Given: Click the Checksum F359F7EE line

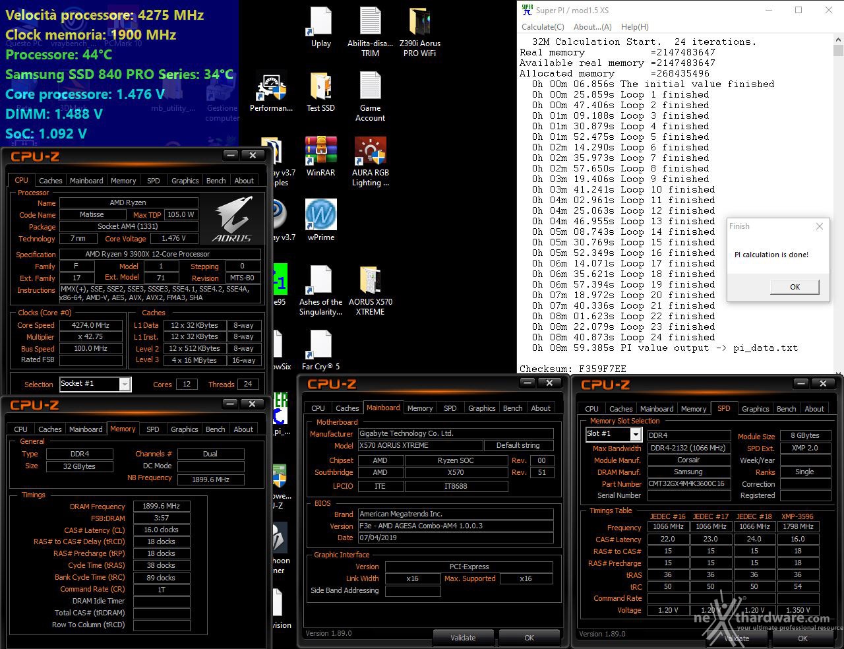Looking at the screenshot, I should [572, 369].
